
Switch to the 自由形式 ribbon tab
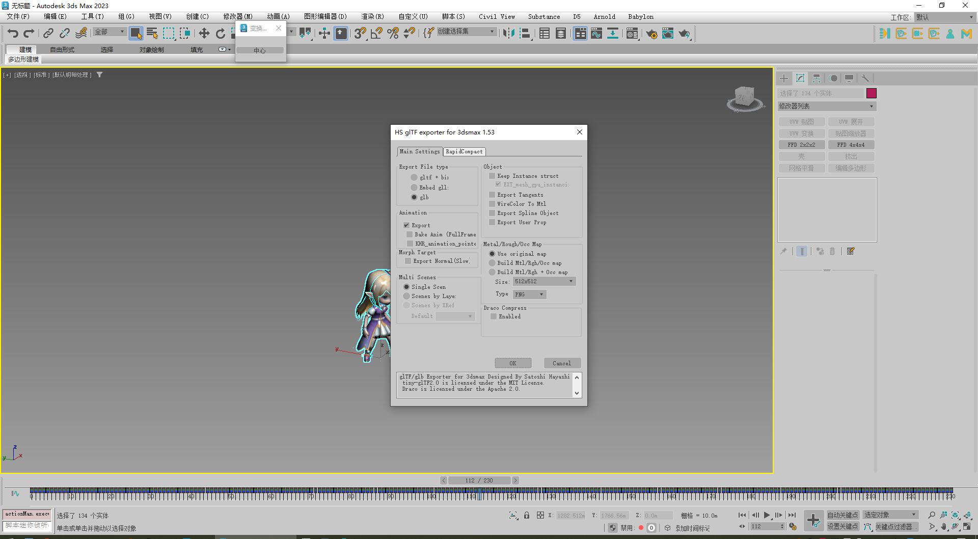(x=62, y=49)
